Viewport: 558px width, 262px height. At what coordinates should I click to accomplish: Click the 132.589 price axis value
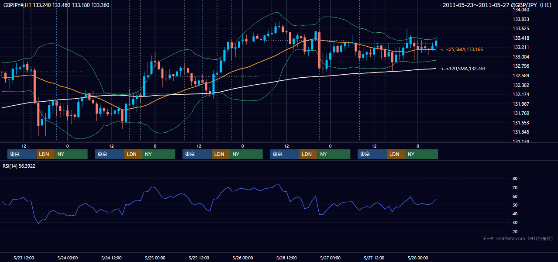coord(521,76)
